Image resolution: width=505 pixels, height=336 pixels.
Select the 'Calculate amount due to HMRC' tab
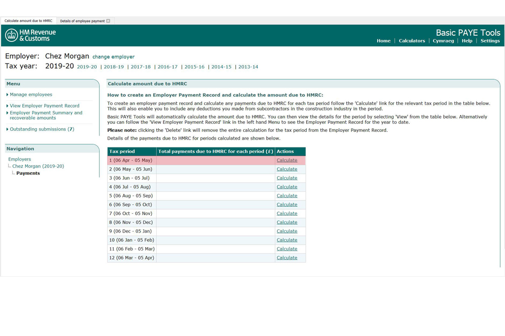(28, 20)
